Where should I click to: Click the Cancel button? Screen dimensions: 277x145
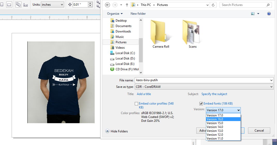point(259,131)
